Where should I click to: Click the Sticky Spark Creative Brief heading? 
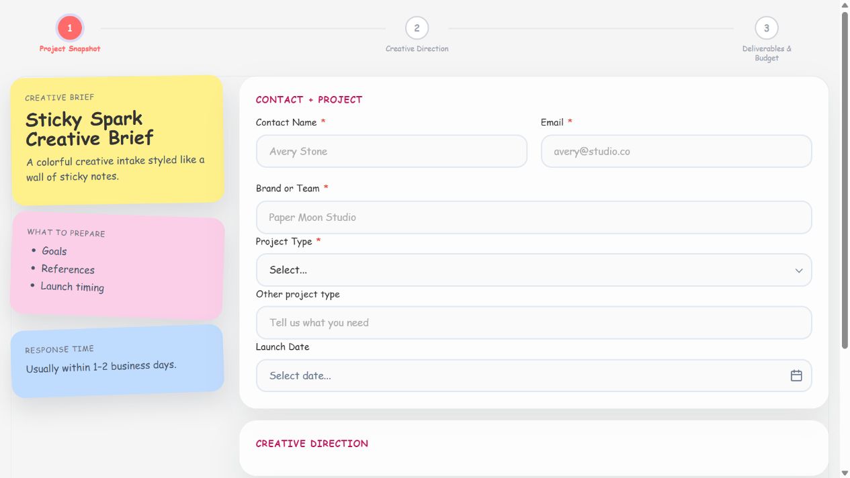[89, 129]
